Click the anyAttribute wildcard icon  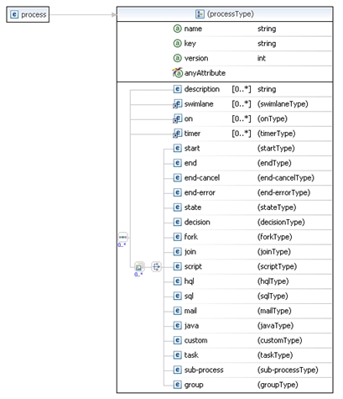click(178, 72)
